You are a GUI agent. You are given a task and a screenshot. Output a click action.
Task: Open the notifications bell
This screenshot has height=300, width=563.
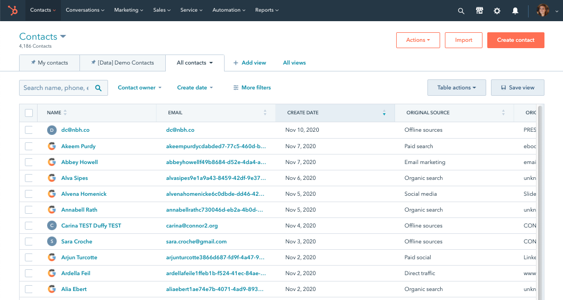click(x=515, y=11)
